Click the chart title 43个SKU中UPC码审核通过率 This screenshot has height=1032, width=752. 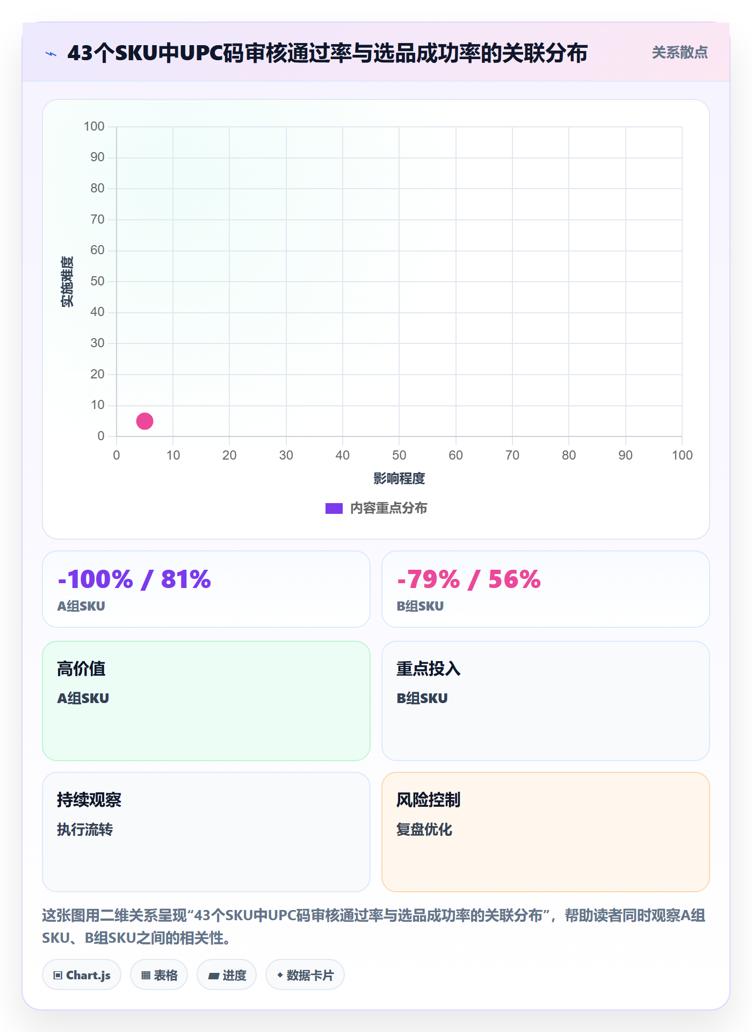tap(327, 53)
